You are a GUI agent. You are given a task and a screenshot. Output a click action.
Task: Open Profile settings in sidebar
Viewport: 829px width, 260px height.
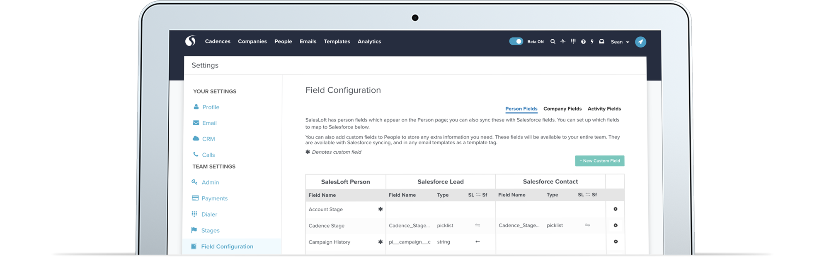click(x=211, y=107)
